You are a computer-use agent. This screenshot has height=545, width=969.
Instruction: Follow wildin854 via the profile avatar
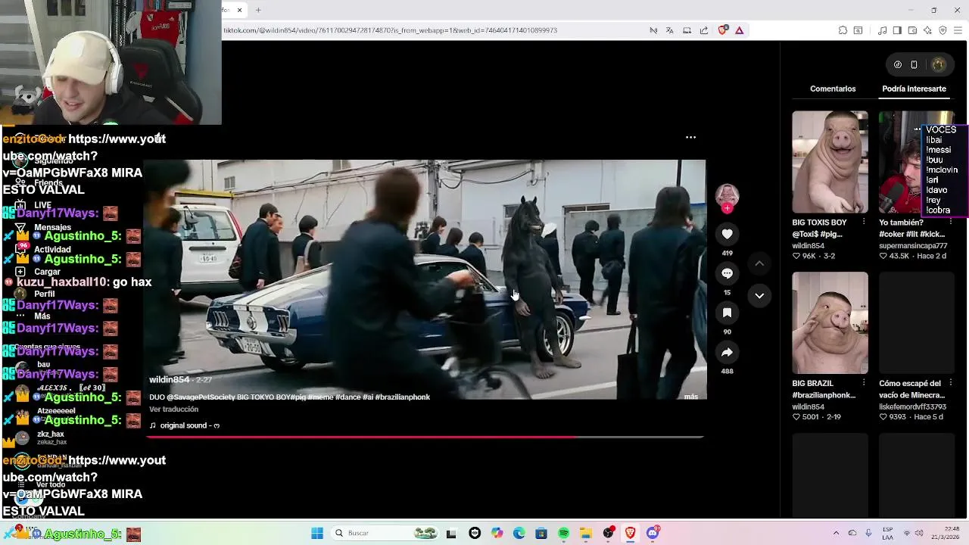727,197
